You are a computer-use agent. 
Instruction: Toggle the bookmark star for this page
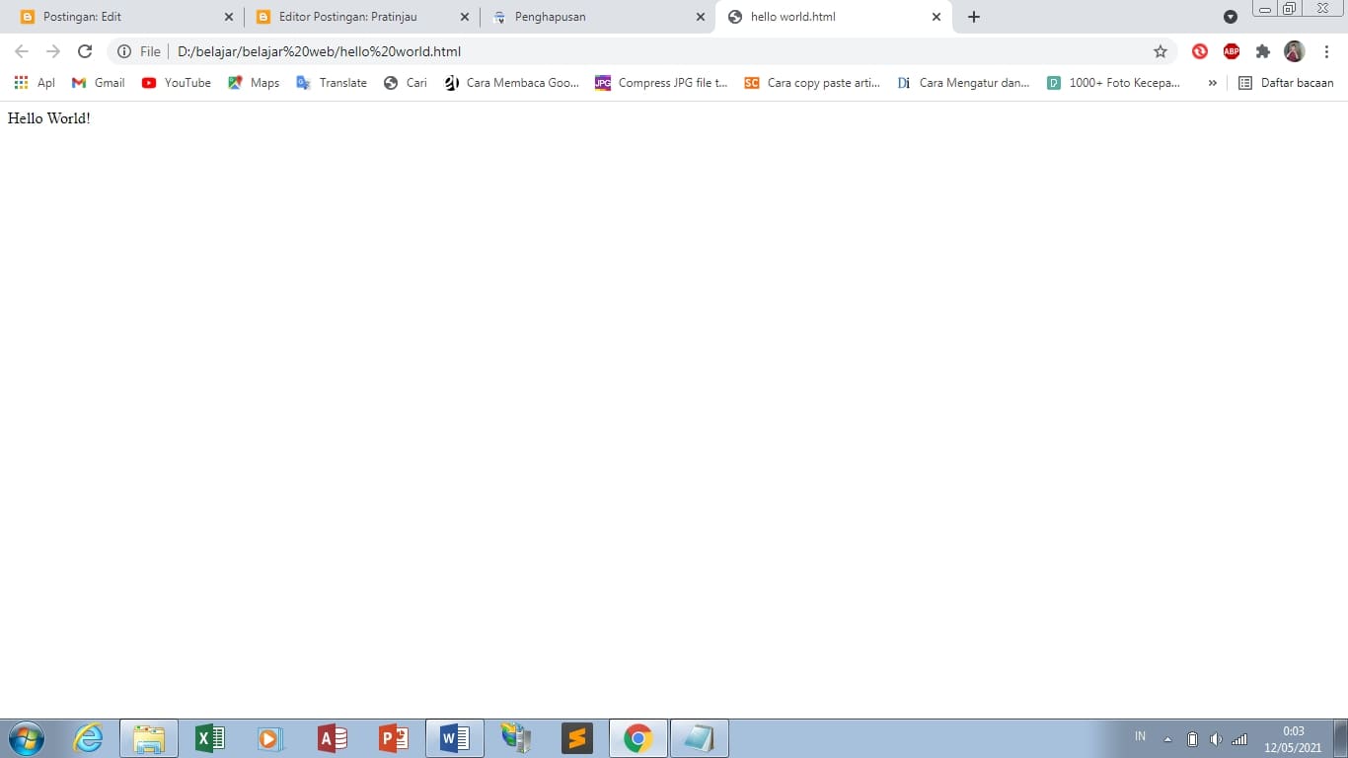1161,51
